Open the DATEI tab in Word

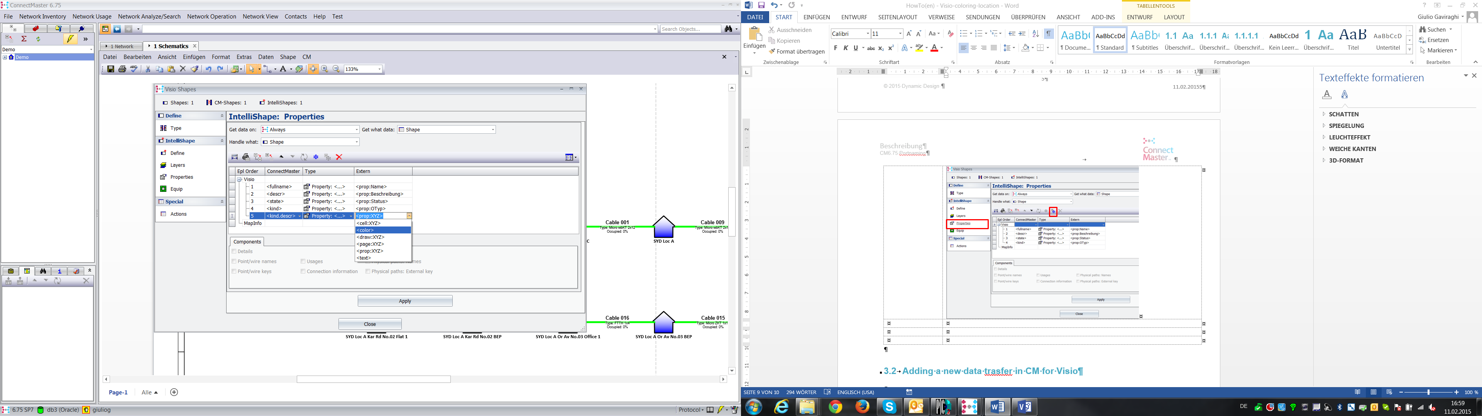755,17
